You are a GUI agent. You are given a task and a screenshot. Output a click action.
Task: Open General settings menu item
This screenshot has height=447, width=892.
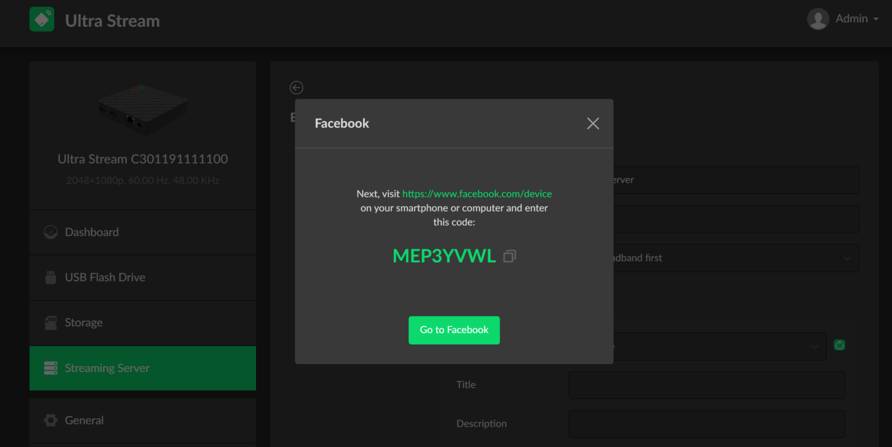coord(143,420)
